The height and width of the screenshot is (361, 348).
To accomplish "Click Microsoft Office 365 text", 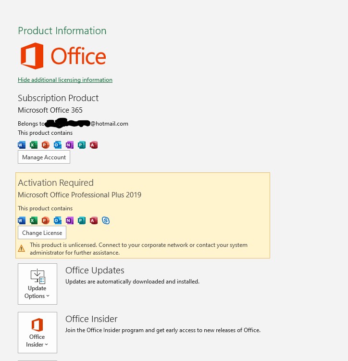I will [x=50, y=110].
